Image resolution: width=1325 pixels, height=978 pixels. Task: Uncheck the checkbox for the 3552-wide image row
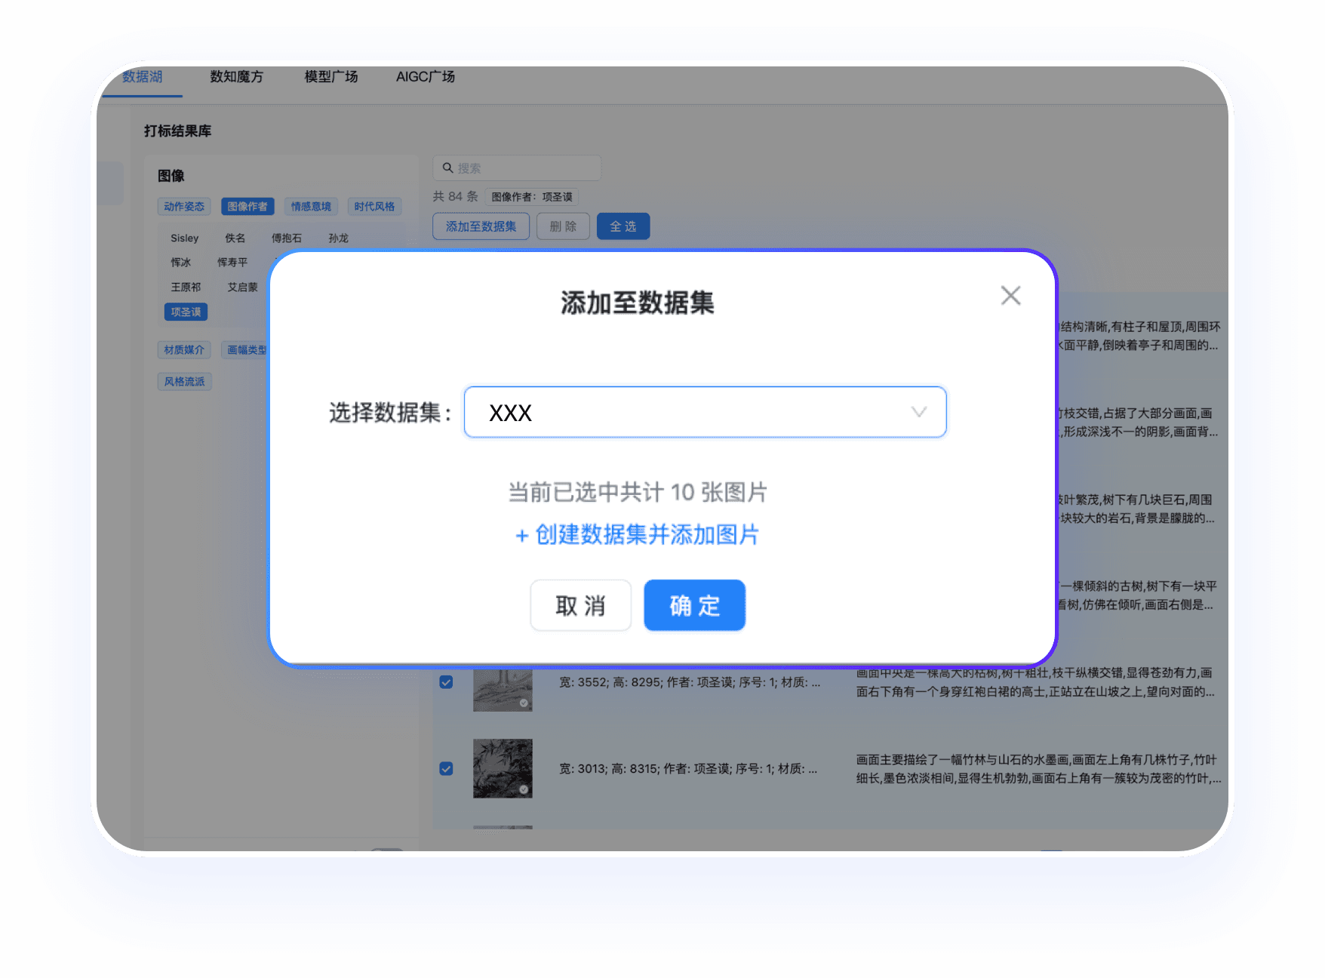tap(446, 682)
